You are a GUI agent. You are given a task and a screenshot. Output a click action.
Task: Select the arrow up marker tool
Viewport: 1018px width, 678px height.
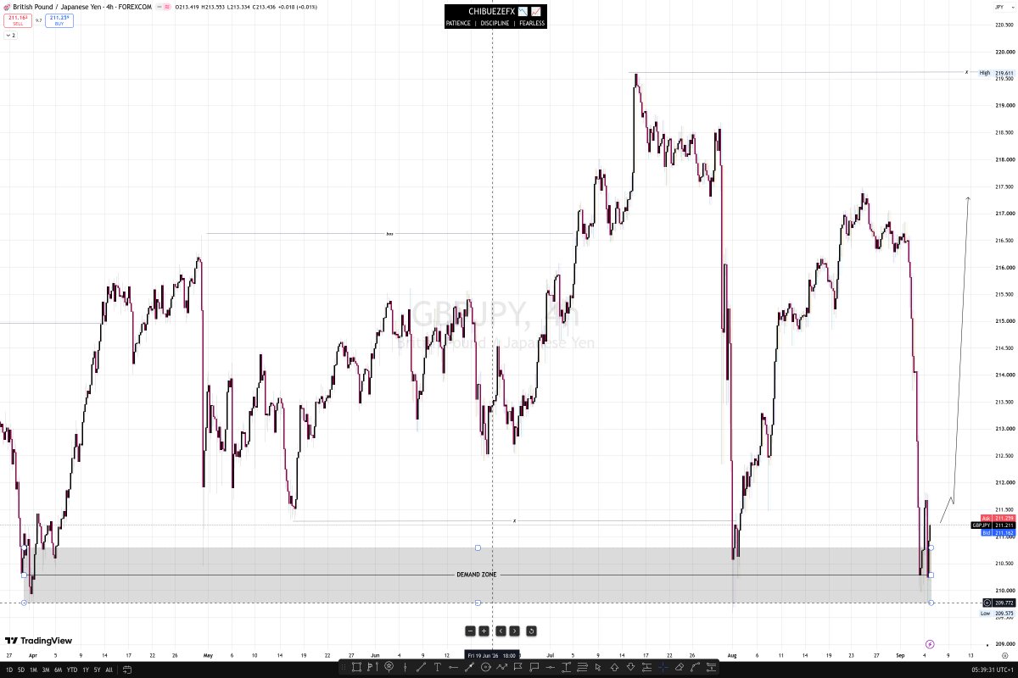614,667
